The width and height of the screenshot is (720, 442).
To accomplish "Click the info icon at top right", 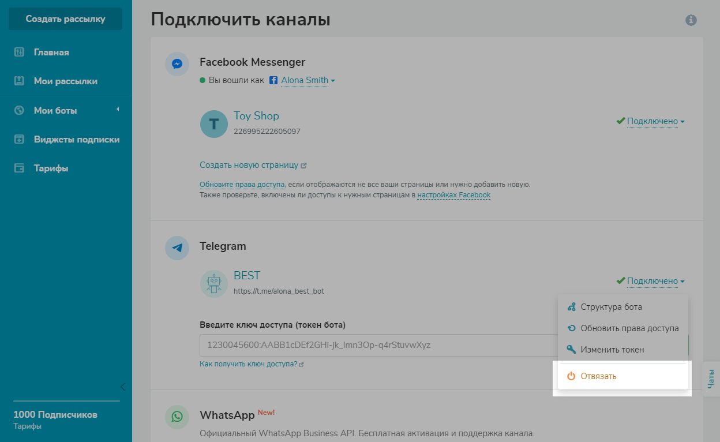I will click(691, 20).
